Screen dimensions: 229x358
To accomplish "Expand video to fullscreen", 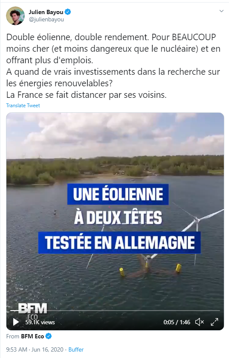I will pos(214,322).
